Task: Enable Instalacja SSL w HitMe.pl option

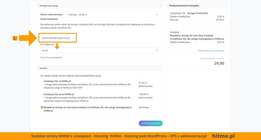Action: coord(42,84)
